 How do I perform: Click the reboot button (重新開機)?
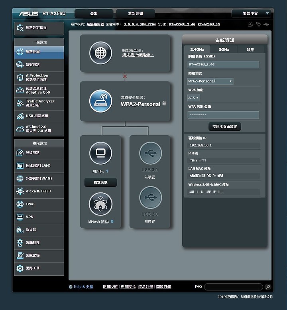(x=136, y=14)
